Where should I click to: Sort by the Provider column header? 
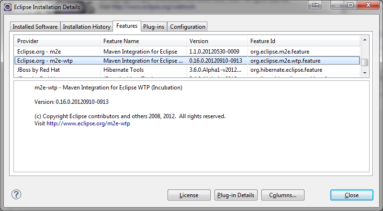[x=56, y=41]
